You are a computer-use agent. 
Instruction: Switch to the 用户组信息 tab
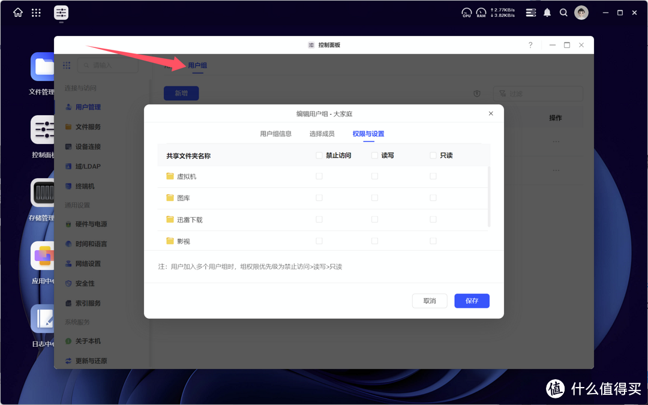(x=275, y=134)
